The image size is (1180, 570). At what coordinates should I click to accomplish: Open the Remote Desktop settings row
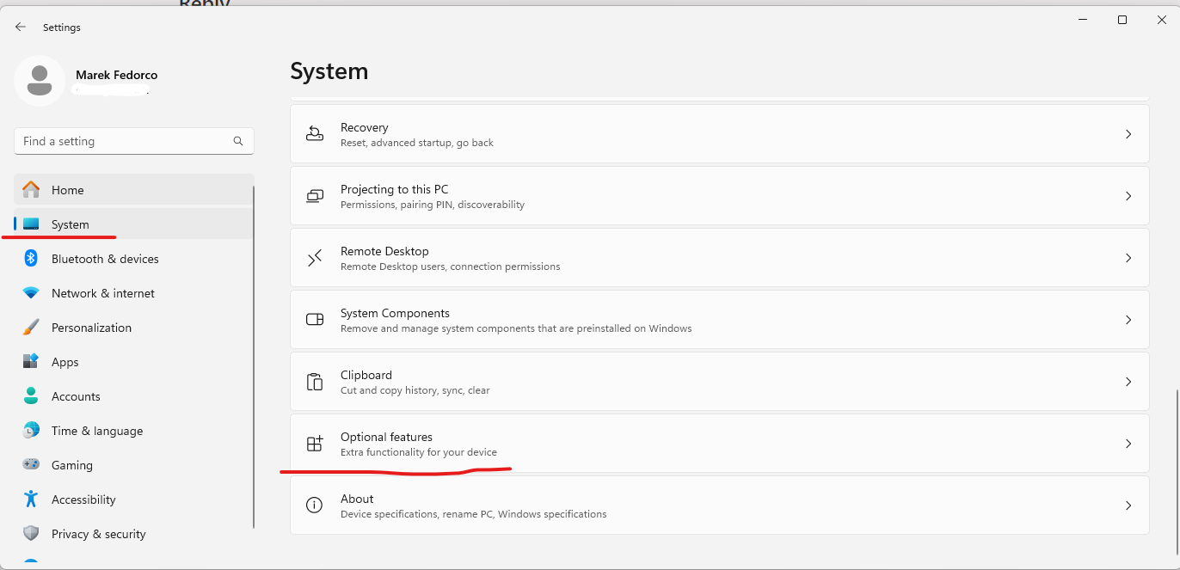[720, 258]
